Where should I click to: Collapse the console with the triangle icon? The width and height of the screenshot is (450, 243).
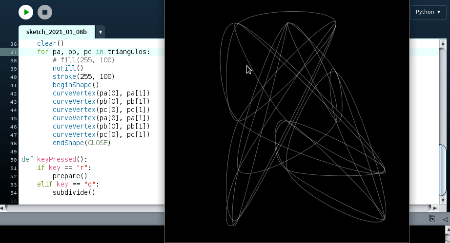(x=445, y=219)
